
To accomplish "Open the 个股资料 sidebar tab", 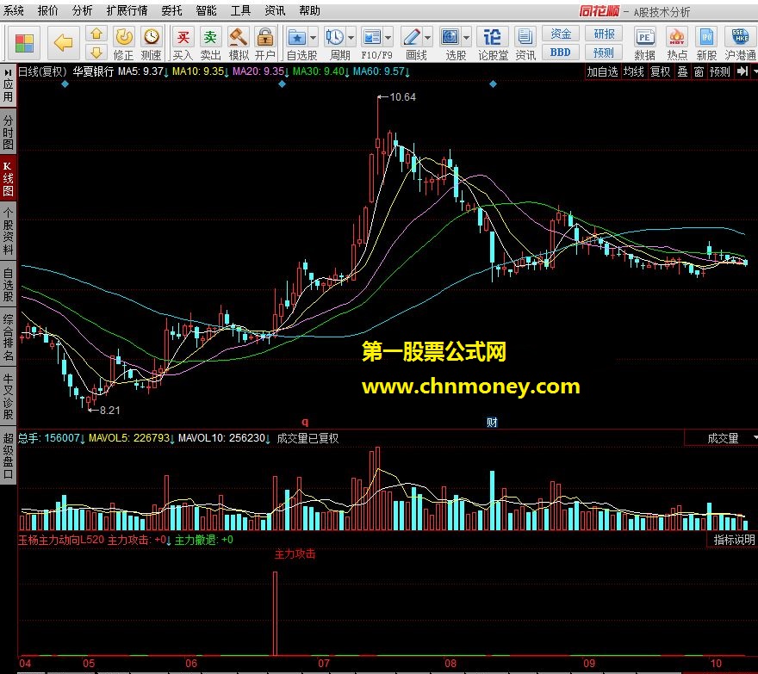I will pyautogui.click(x=9, y=231).
